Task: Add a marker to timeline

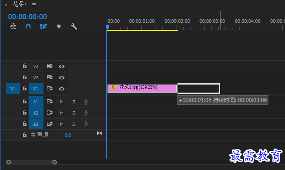Action: pyautogui.click(x=59, y=26)
